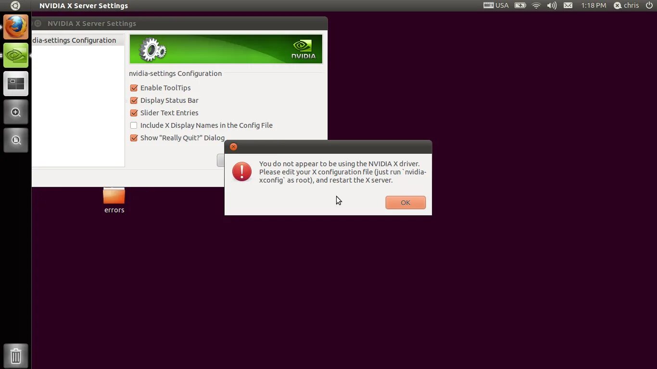Screen dimensions: 657x369
Task: Disable Slider Text Entries option
Action: point(134,113)
